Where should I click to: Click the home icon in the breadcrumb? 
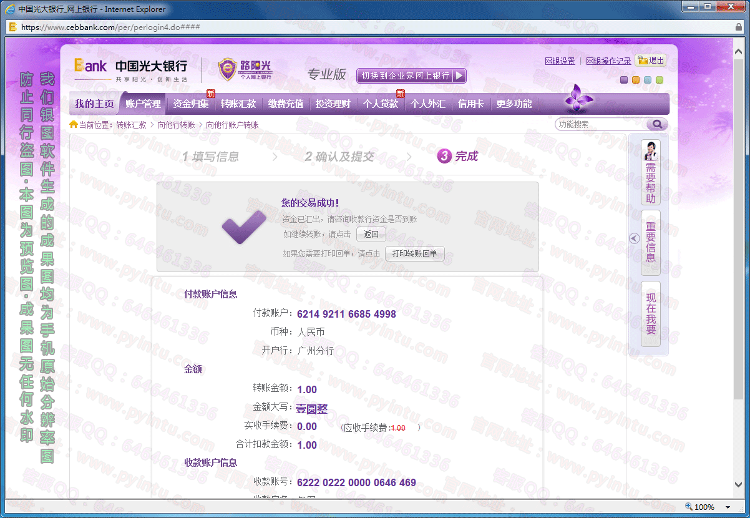click(x=74, y=125)
